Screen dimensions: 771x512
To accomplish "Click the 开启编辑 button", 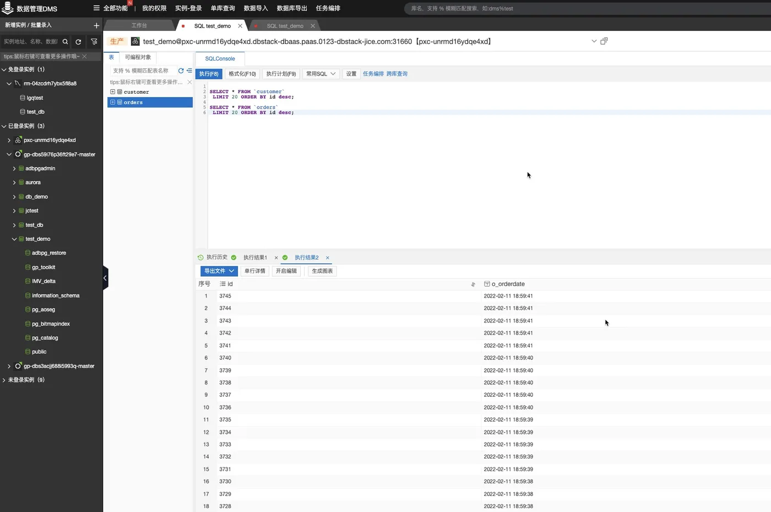I will [x=286, y=271].
